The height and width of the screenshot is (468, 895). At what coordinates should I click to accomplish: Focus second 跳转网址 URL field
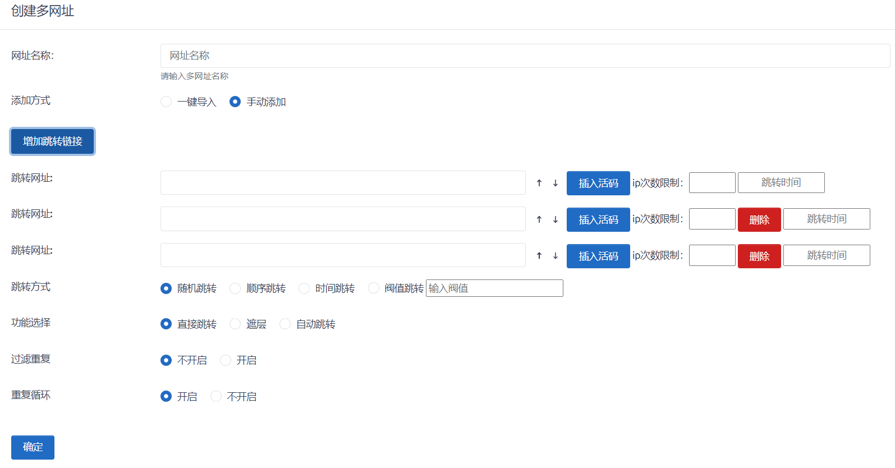pyautogui.click(x=343, y=219)
